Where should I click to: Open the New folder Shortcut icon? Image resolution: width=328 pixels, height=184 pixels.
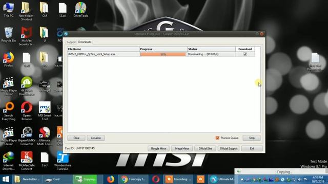click(x=27, y=12)
